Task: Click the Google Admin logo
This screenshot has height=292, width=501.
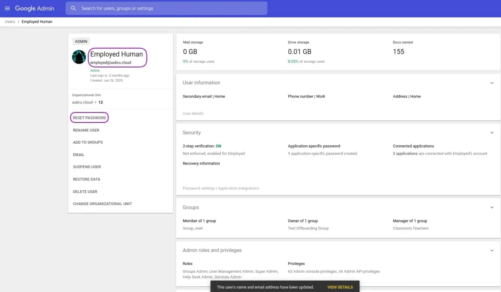Action: click(x=35, y=8)
